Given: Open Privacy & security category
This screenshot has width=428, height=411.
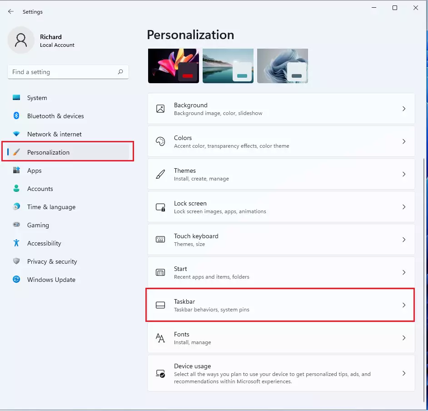Looking at the screenshot, I should tap(68, 261).
